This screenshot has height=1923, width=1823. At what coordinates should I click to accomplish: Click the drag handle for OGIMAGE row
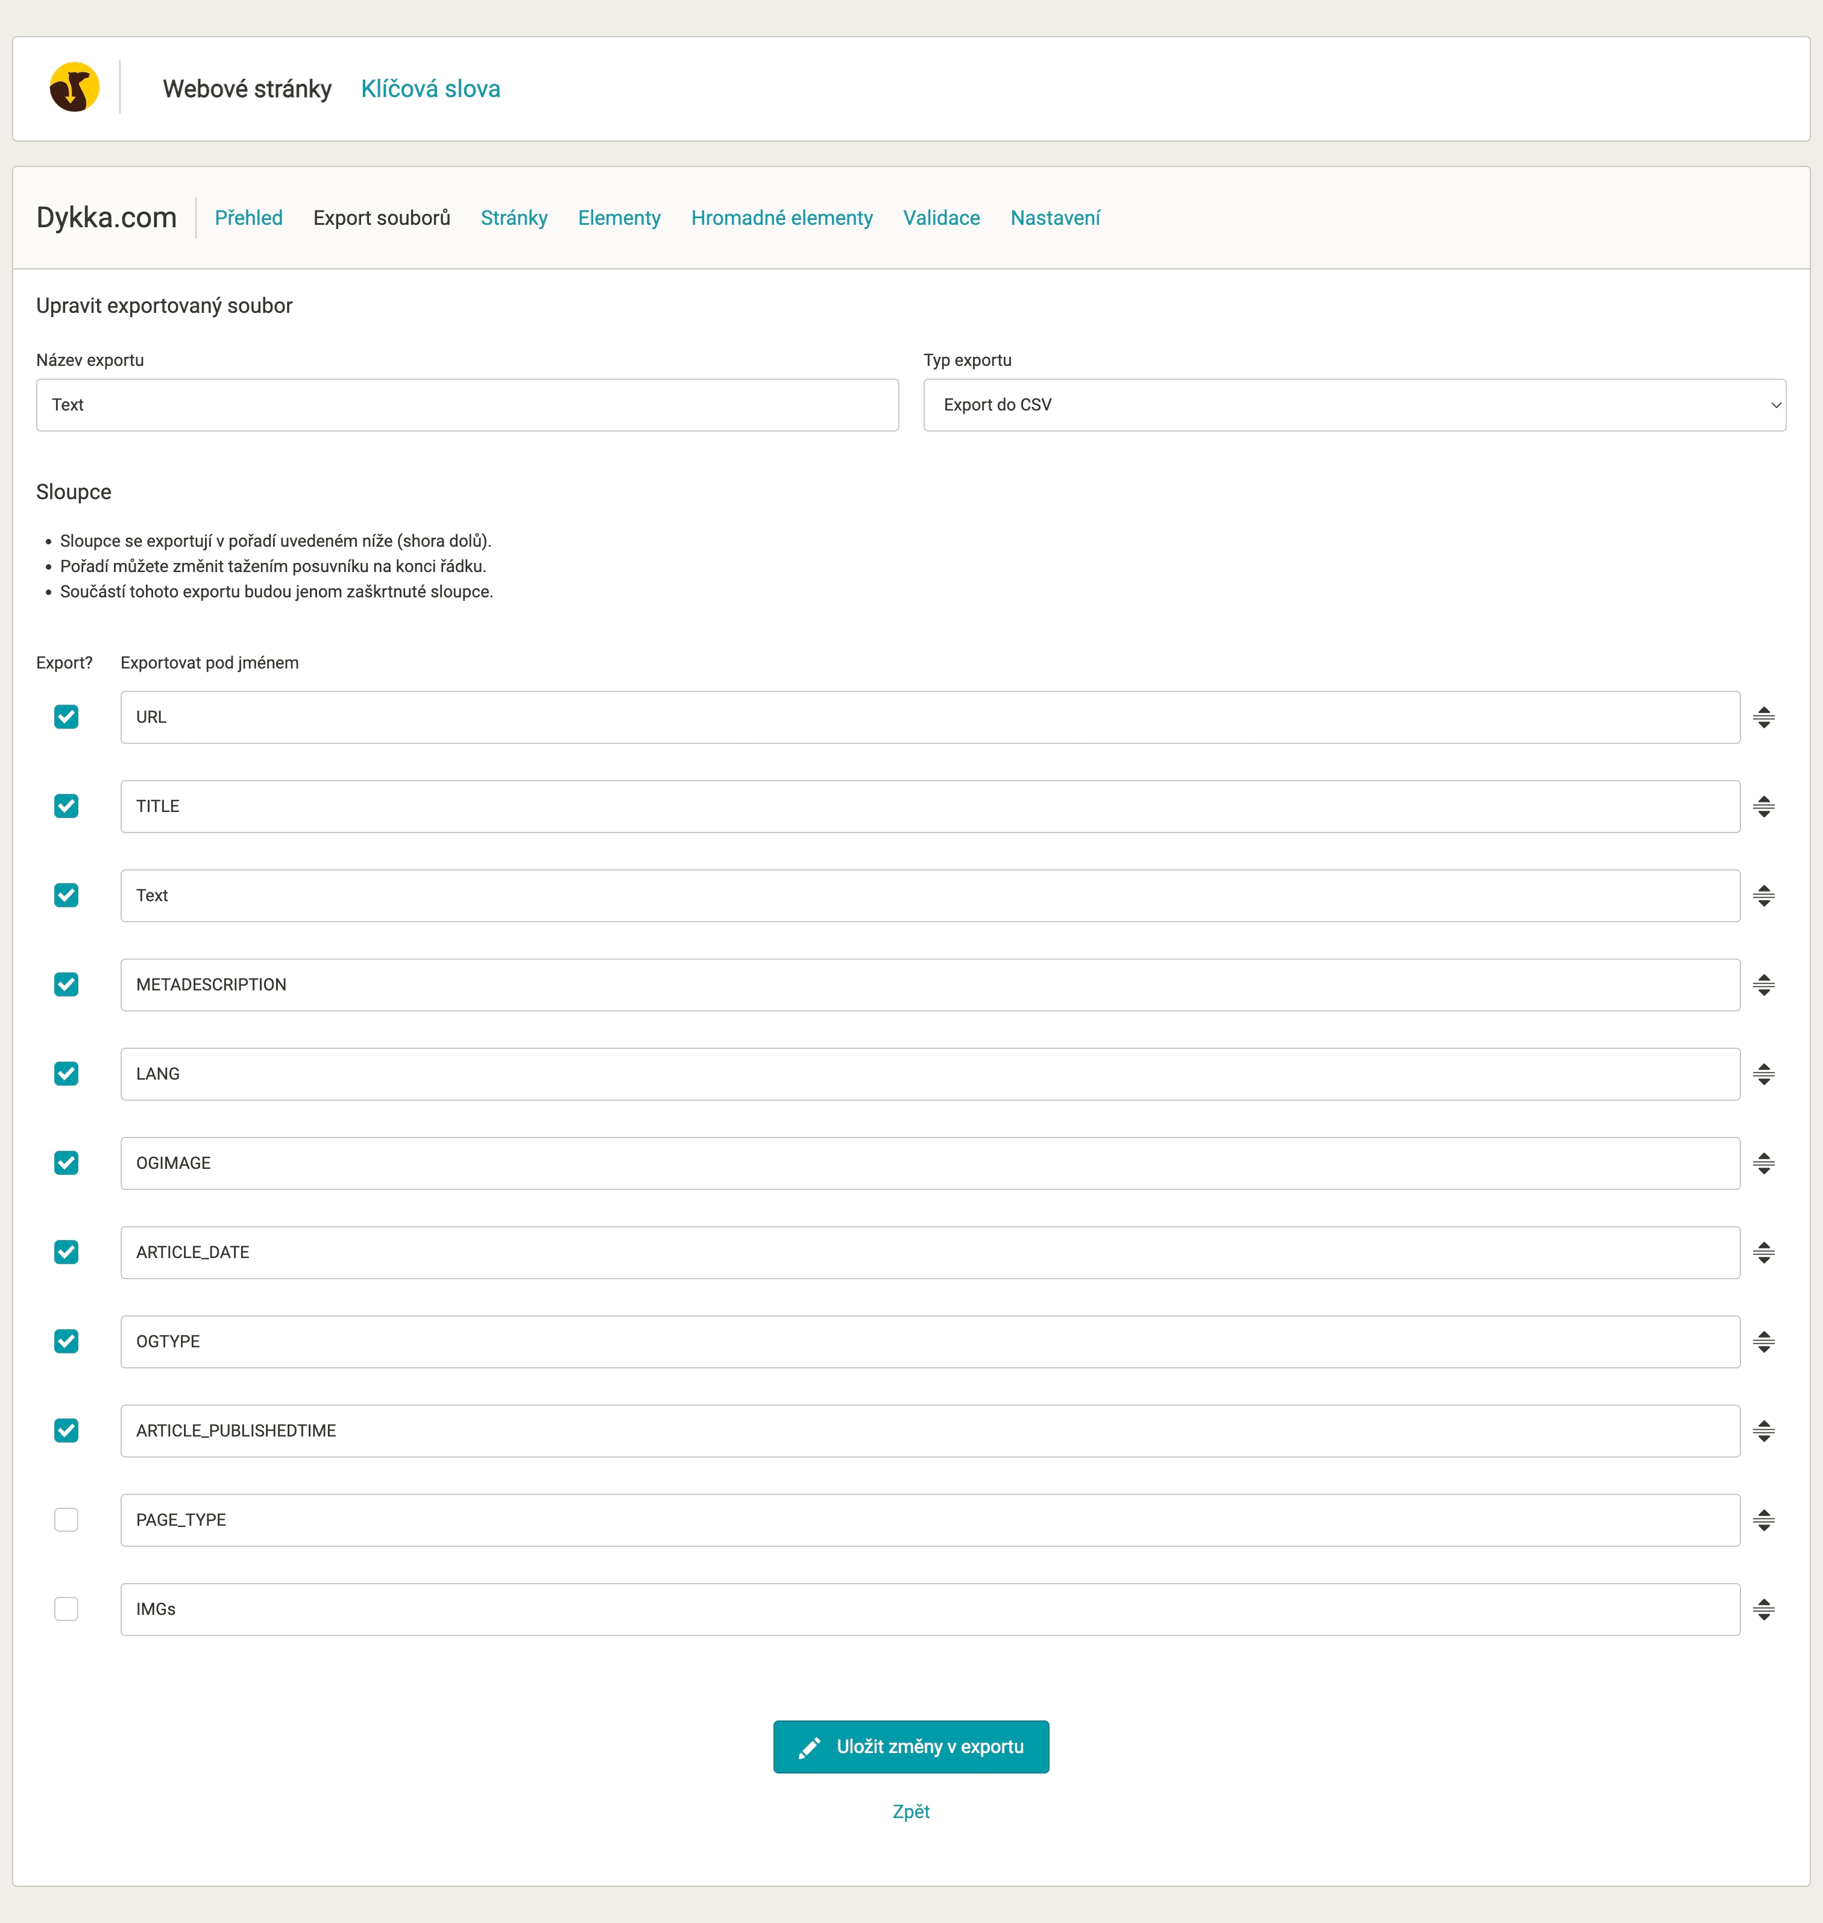(x=1763, y=1163)
